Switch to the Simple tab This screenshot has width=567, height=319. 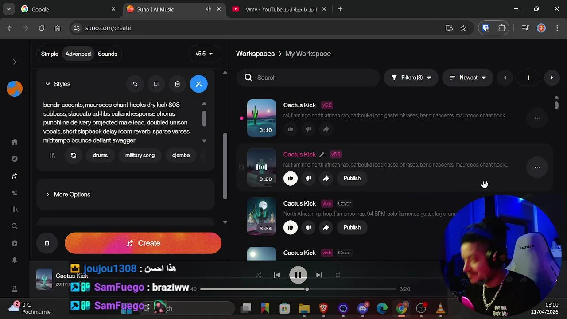click(x=50, y=54)
